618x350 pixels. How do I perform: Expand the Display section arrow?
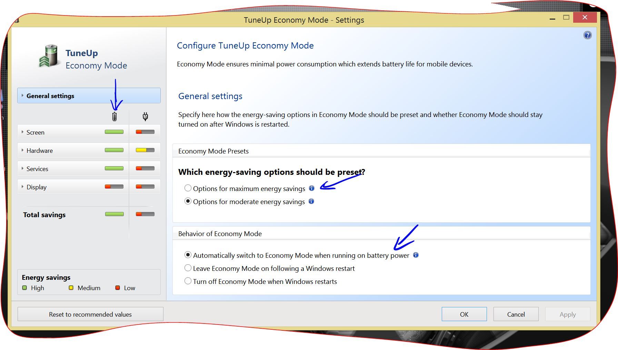click(x=22, y=187)
